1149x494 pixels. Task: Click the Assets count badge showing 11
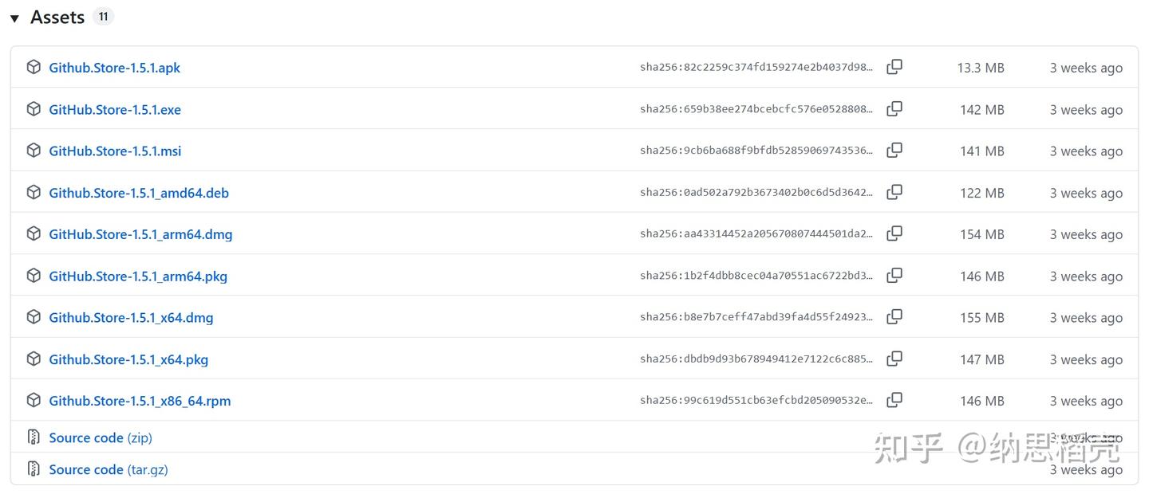point(103,17)
